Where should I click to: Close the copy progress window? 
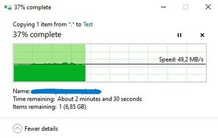tap(208, 7)
